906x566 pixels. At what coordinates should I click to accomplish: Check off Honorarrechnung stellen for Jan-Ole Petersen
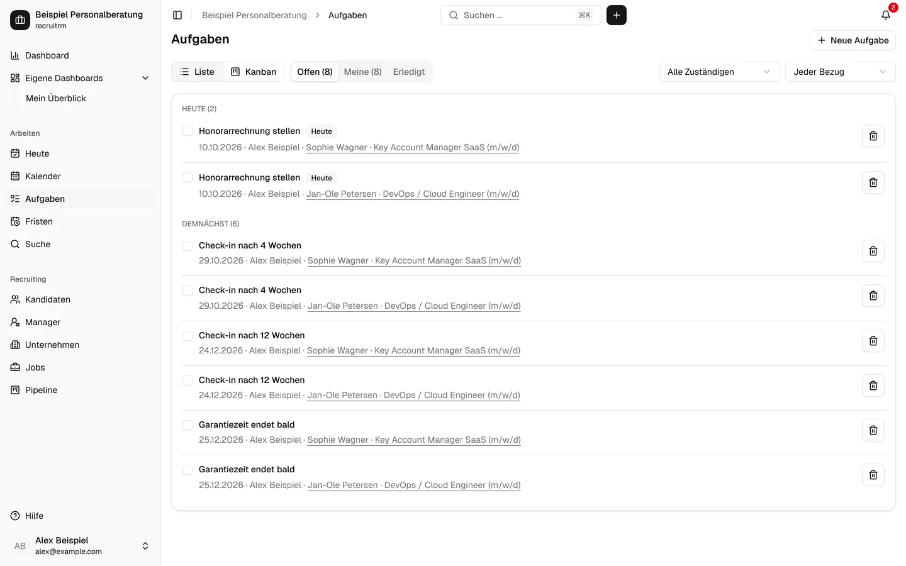187,177
